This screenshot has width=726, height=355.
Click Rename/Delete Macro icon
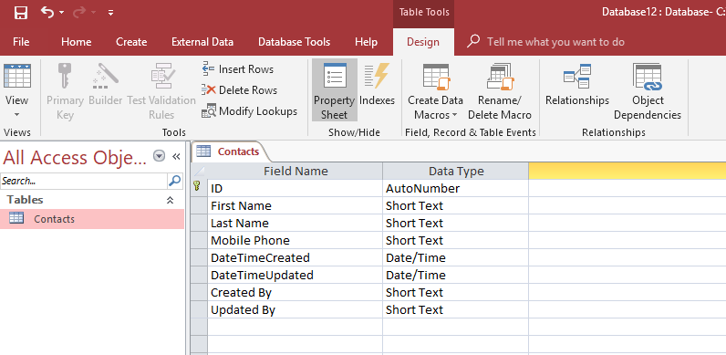(x=500, y=77)
